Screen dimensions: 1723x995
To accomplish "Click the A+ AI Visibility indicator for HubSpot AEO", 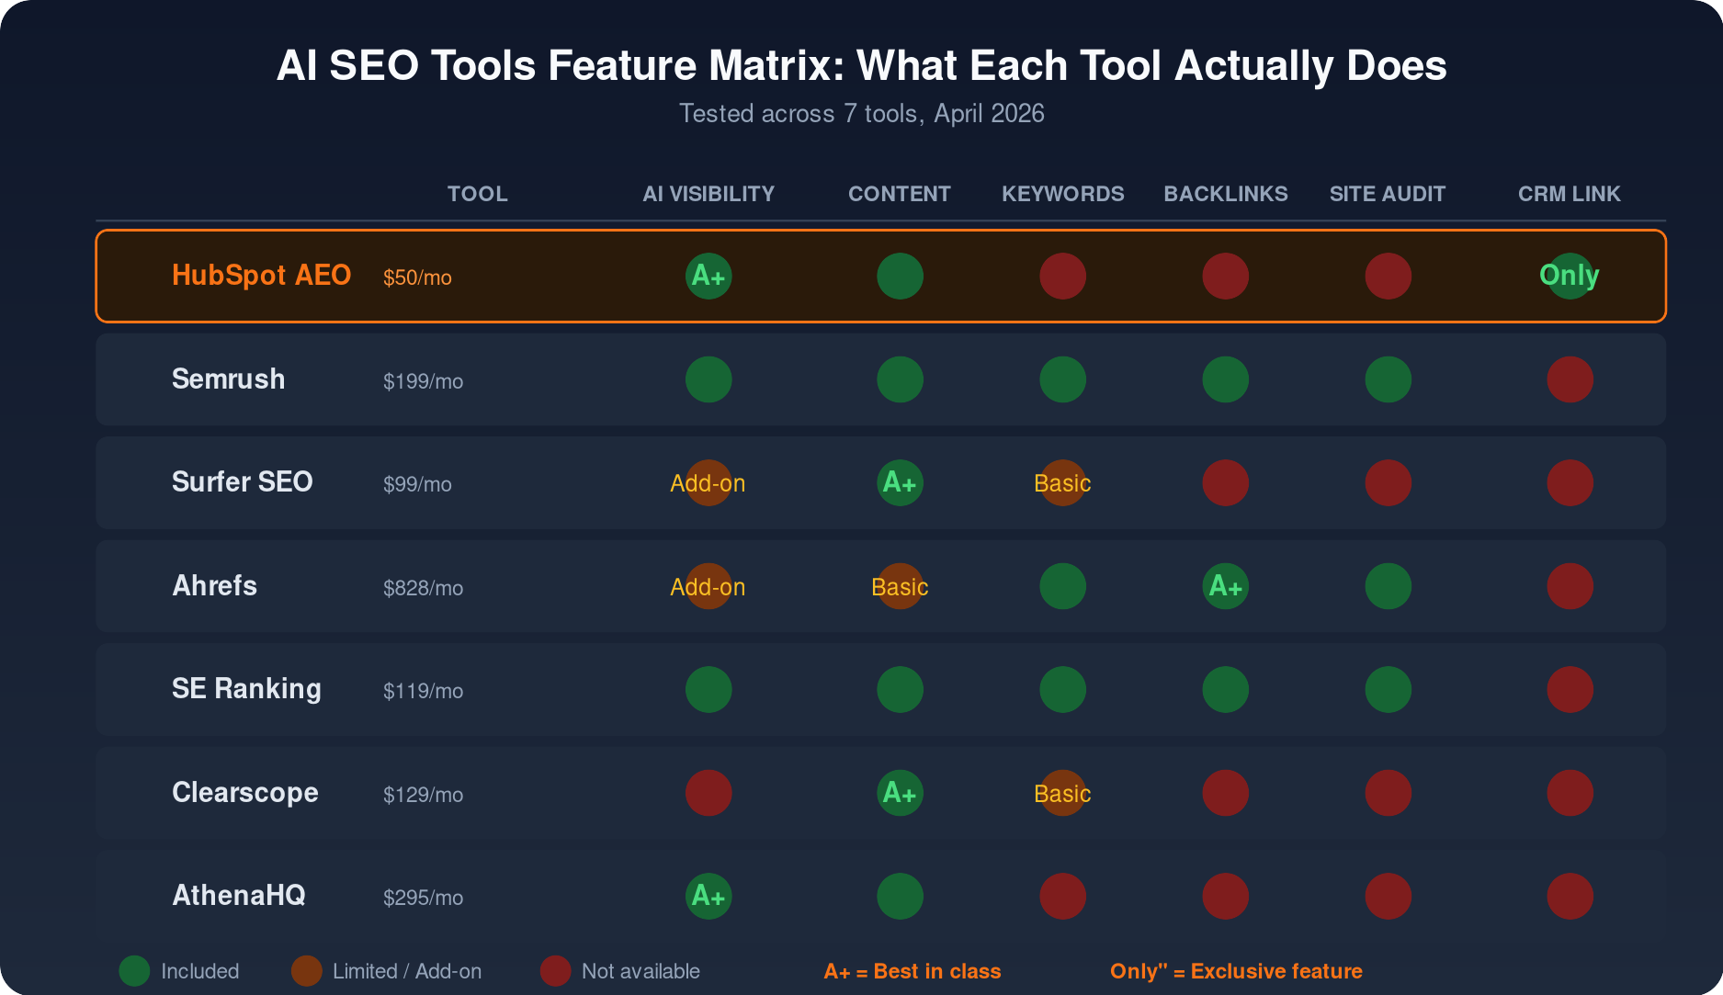I will tap(708, 275).
